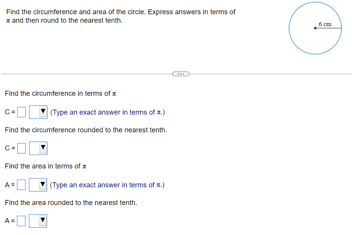Click the exact circumference answer box
The image size is (352, 235).
pyautogui.click(x=21, y=112)
